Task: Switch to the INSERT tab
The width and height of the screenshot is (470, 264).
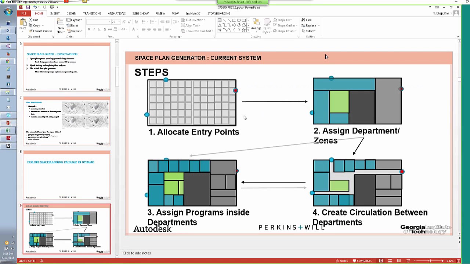Action: (55, 13)
